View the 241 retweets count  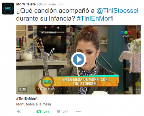pyautogui.click(x=46, y=112)
